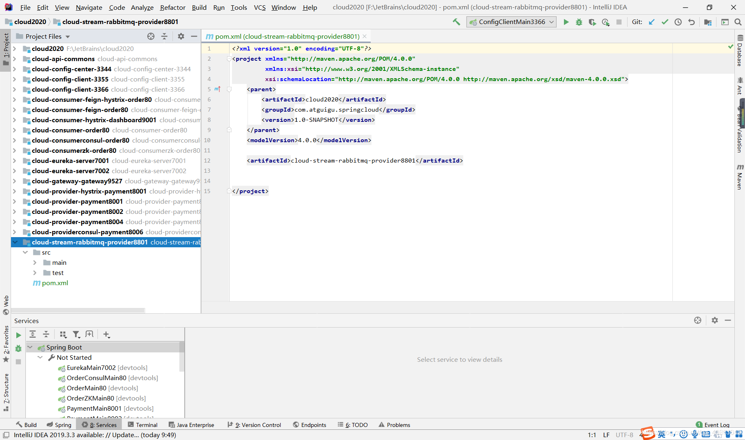Collapse the Spring Boot services node
745x440 pixels.
[x=30, y=347]
